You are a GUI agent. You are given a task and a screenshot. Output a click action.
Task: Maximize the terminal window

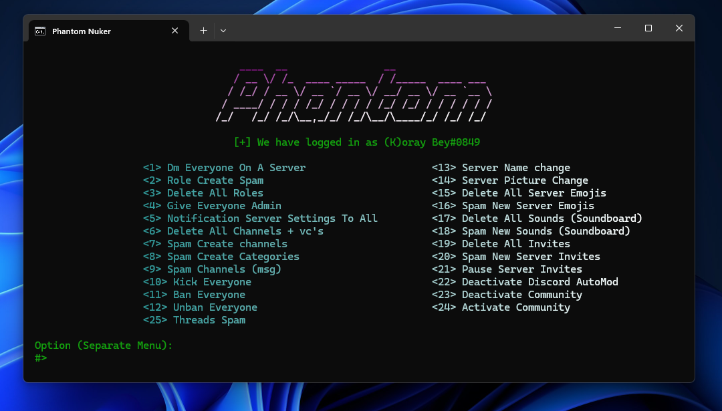point(648,28)
